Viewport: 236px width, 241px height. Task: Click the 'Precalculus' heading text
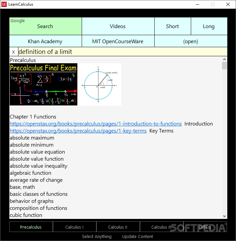pyautogui.click(x=23, y=60)
